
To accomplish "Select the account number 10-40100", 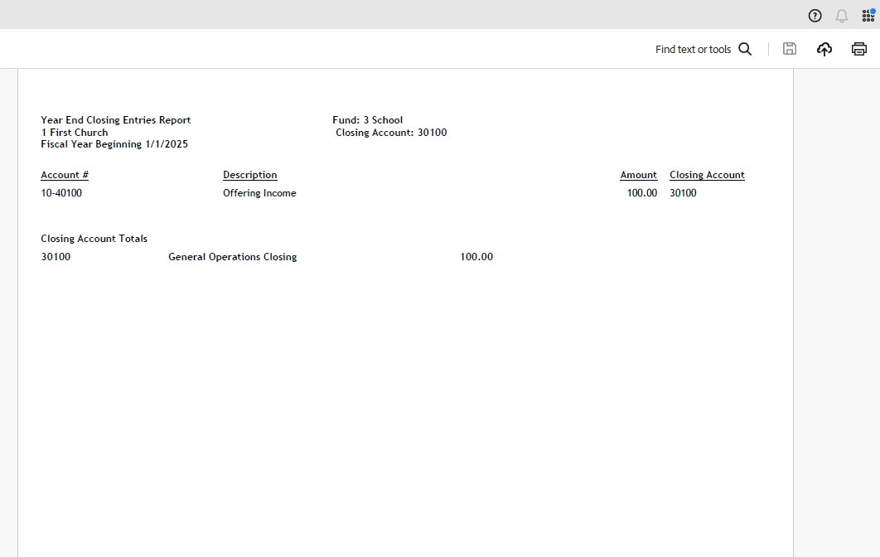I will click(61, 193).
